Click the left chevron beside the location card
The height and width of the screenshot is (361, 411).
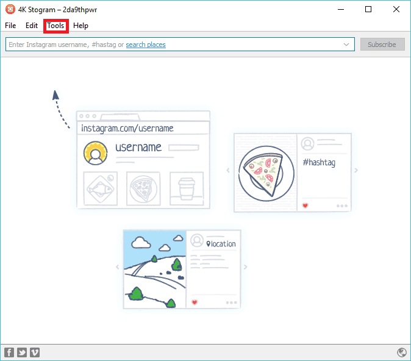tap(118, 267)
